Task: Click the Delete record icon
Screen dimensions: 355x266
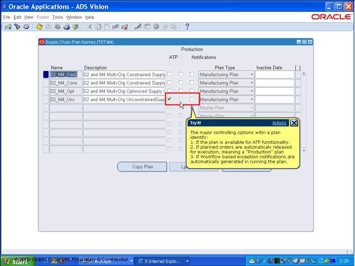Action: (x=125, y=27)
